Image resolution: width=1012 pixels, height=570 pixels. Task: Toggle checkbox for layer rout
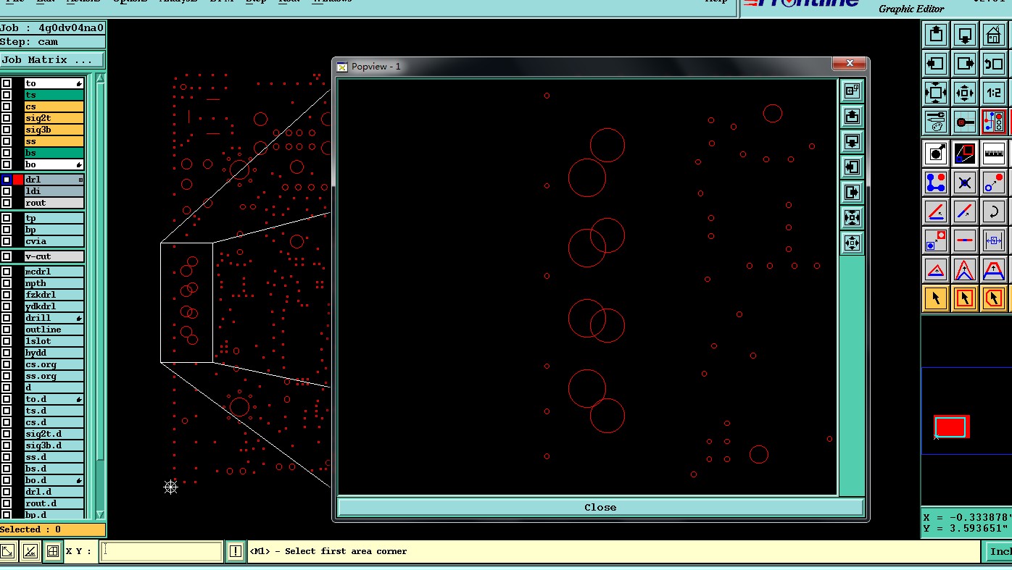7,203
